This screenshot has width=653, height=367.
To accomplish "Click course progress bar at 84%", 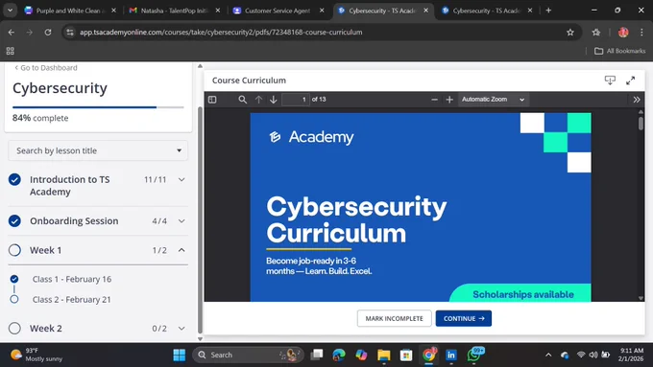I will point(98,107).
